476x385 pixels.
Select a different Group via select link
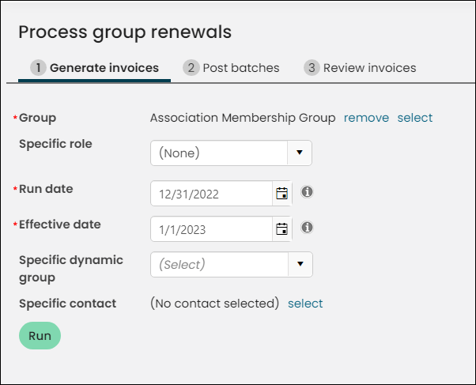point(415,118)
